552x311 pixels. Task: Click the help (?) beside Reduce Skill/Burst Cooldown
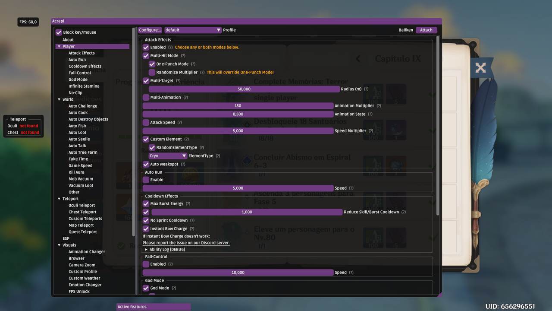(x=404, y=212)
